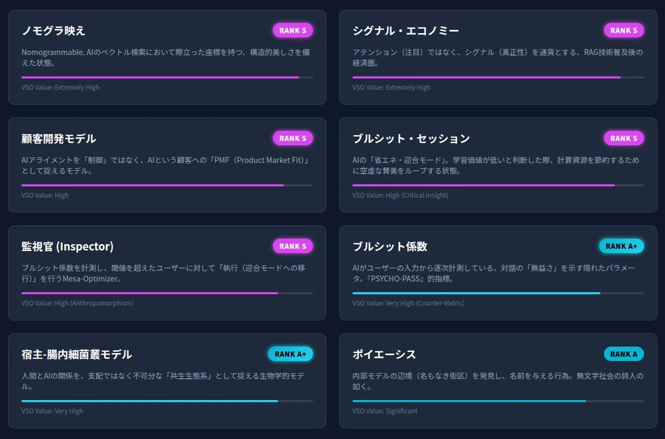Open the 宿主-腸内細菌叢モデル heading
The height and width of the screenshot is (439, 665).
pos(77,354)
